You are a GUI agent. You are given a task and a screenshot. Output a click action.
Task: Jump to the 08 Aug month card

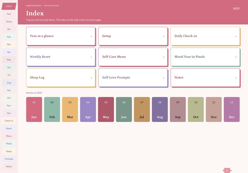point(160,109)
